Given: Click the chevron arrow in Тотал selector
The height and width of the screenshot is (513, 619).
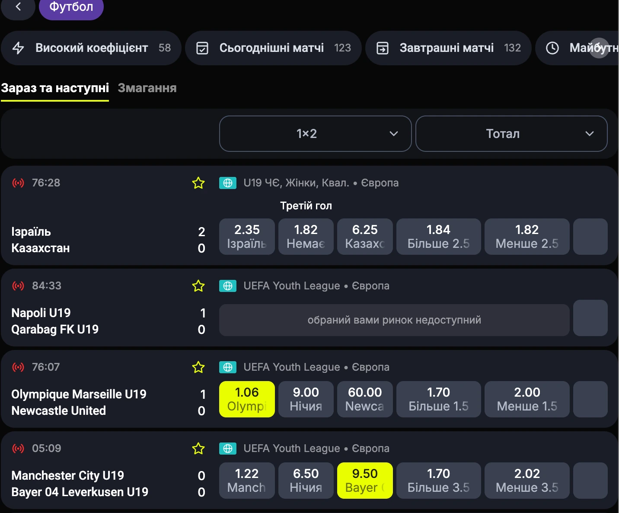Looking at the screenshot, I should click(x=590, y=134).
